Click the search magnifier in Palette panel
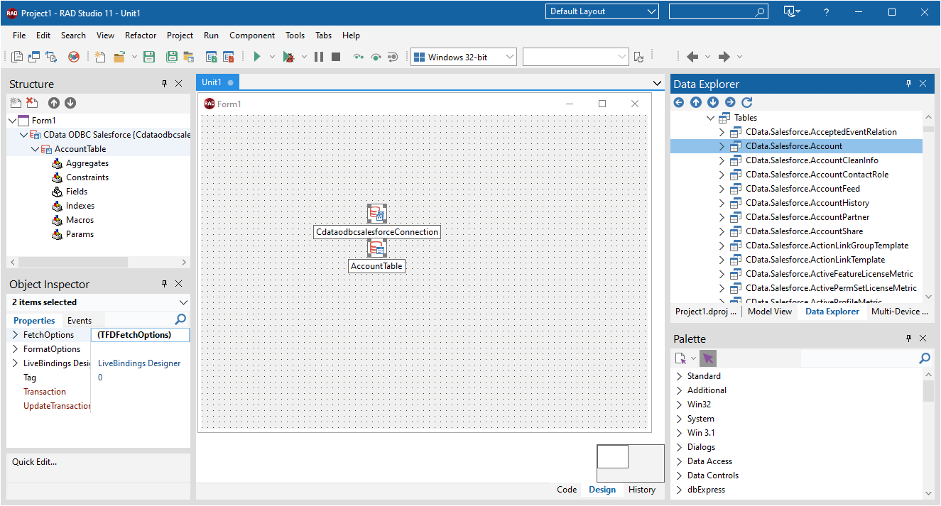 pyautogui.click(x=924, y=358)
